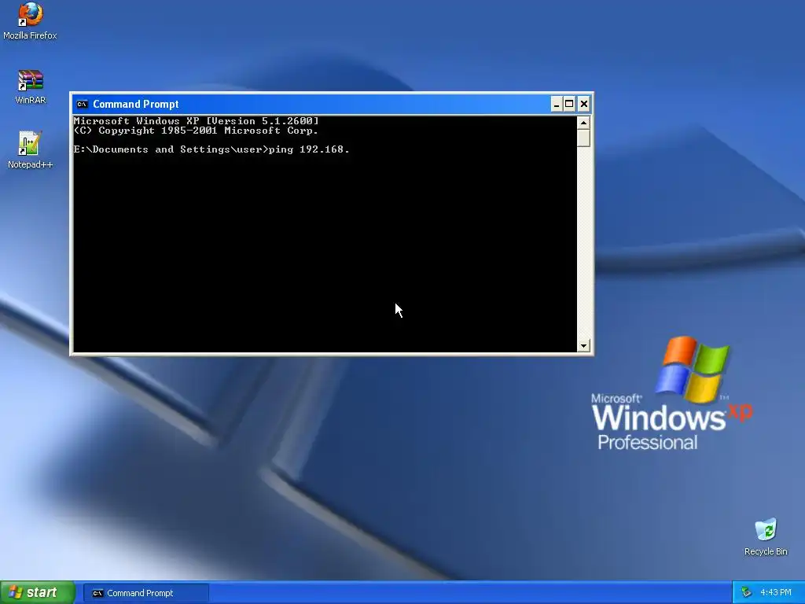Minimize the Command Prompt window

556,105
